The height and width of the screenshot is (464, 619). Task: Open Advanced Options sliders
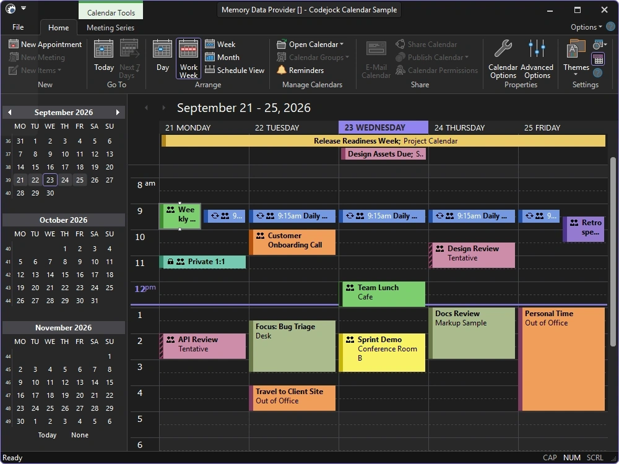click(x=537, y=59)
